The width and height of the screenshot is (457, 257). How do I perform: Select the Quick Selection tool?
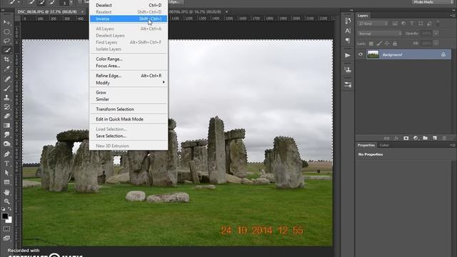[6, 50]
